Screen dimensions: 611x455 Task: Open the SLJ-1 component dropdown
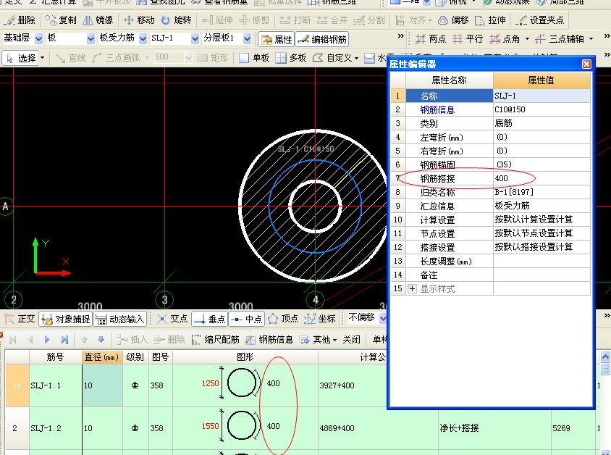tap(195, 38)
